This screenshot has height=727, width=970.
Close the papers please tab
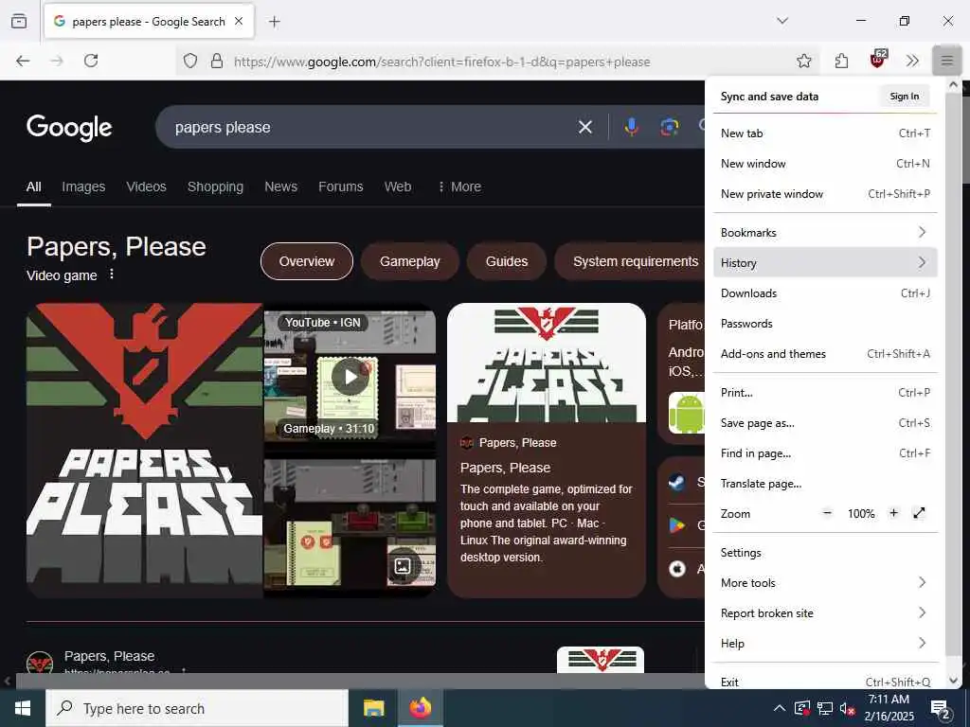239,21
